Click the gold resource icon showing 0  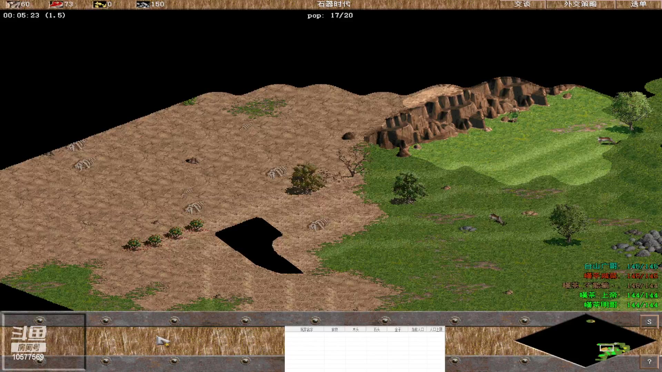coord(100,4)
